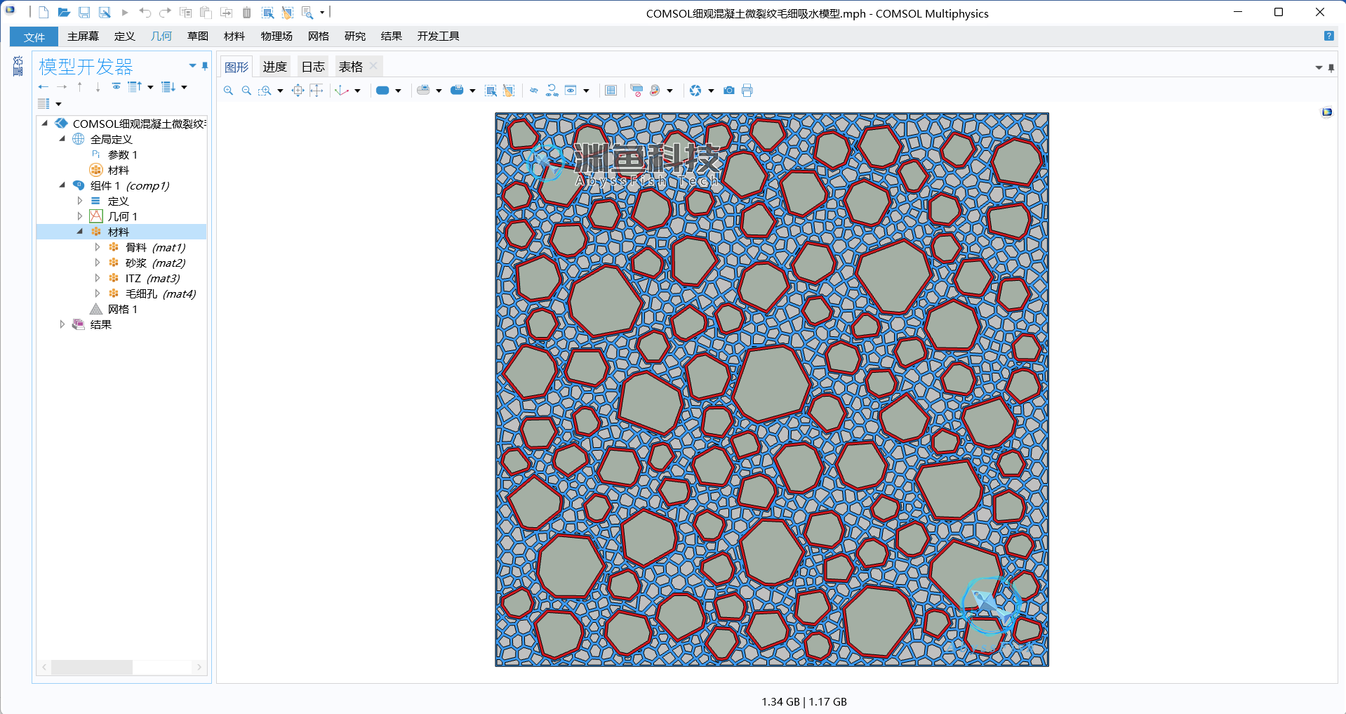This screenshot has width=1346, height=714.
Task: Click Select All in quick access toolbar
Action: pos(267,12)
